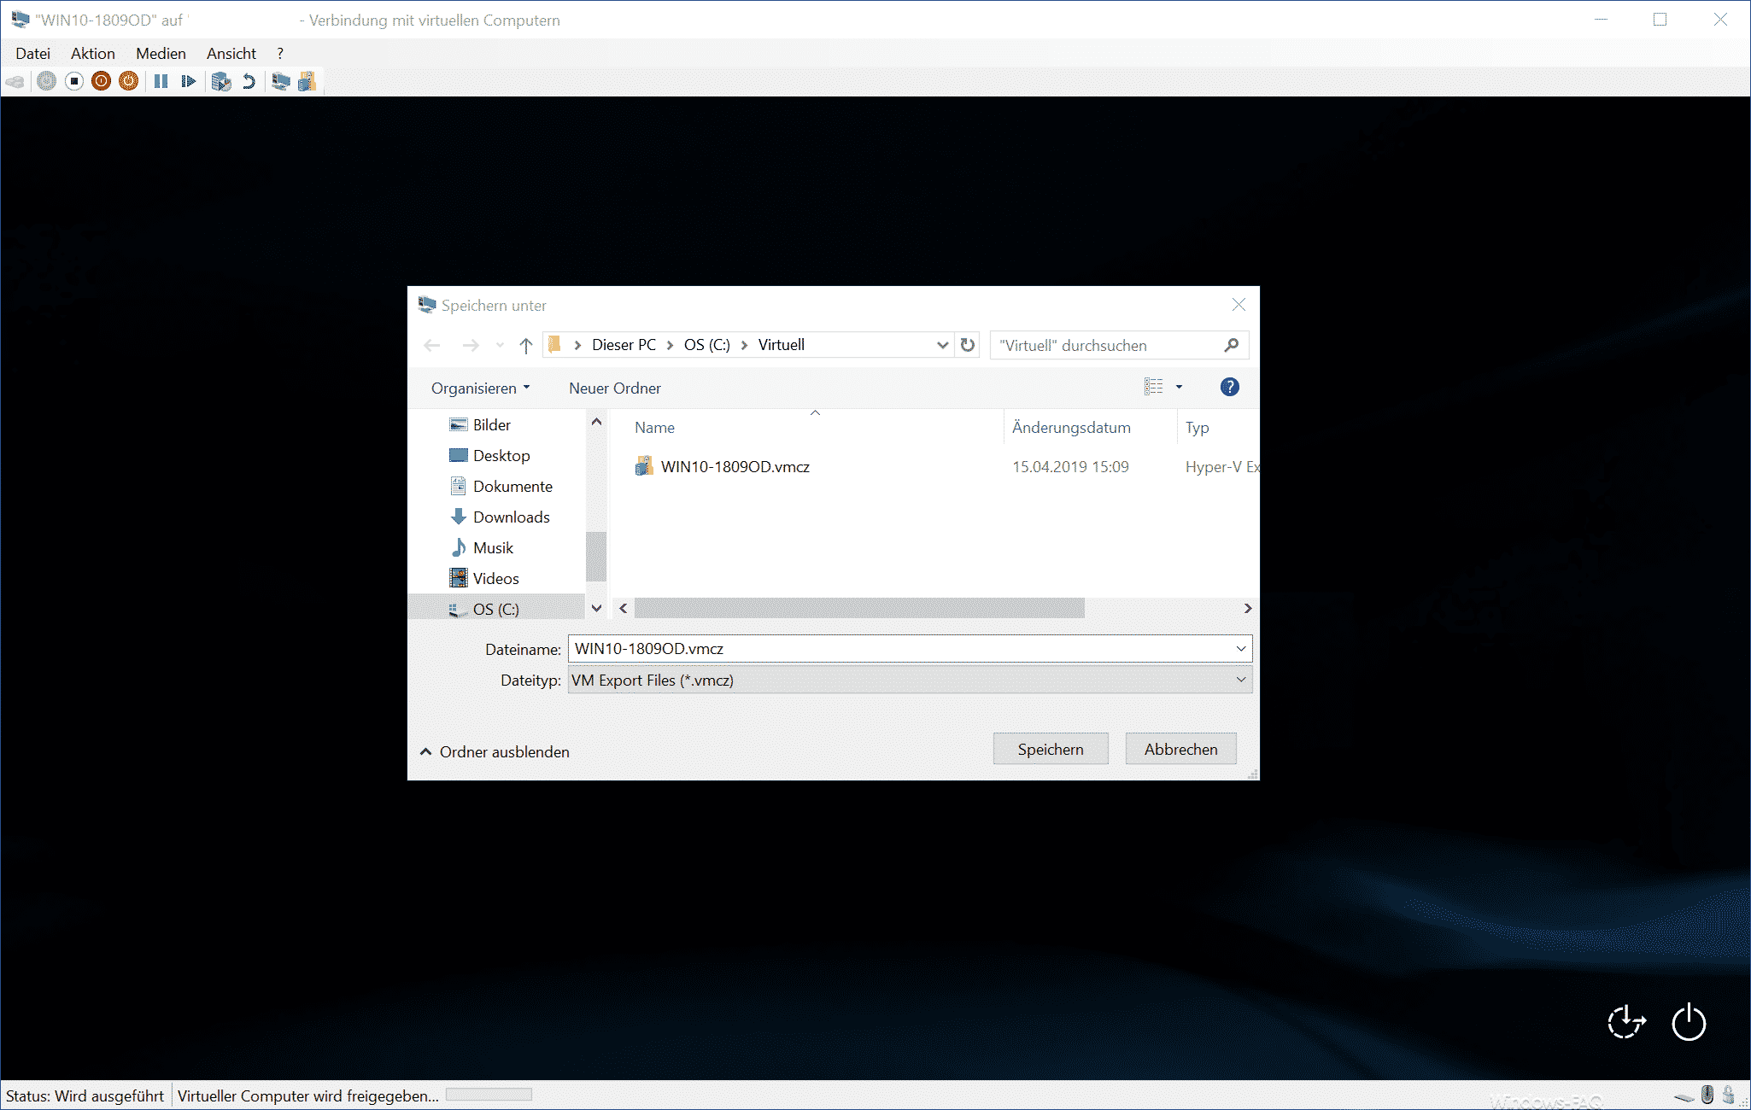Viewport: 1751px width, 1110px height.
Task: Save the VM state using the orange power-symbol icon
Action: click(x=129, y=81)
